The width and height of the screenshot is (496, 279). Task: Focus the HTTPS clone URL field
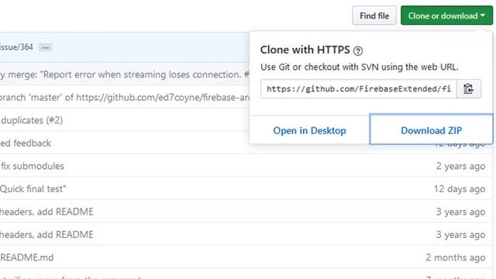(359, 89)
